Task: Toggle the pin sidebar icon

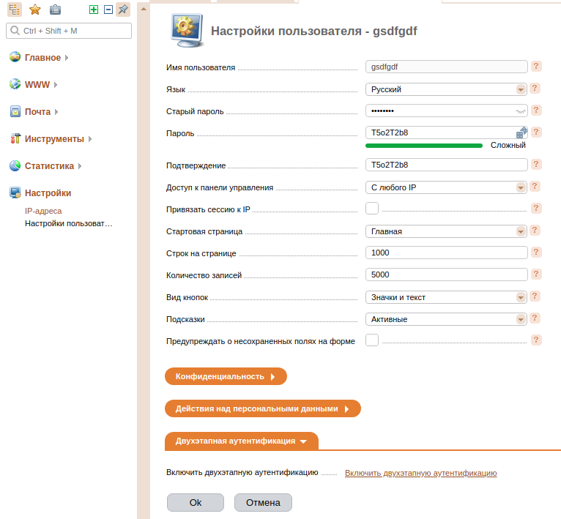Action: point(123,10)
